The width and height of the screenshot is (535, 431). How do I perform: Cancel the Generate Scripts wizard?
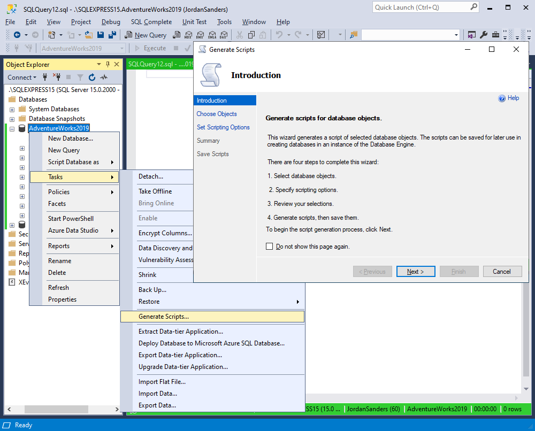(x=502, y=272)
